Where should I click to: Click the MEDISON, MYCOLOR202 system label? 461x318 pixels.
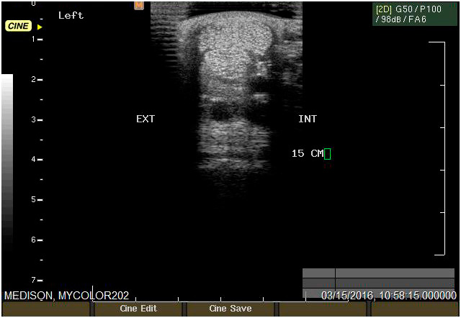tap(67, 295)
